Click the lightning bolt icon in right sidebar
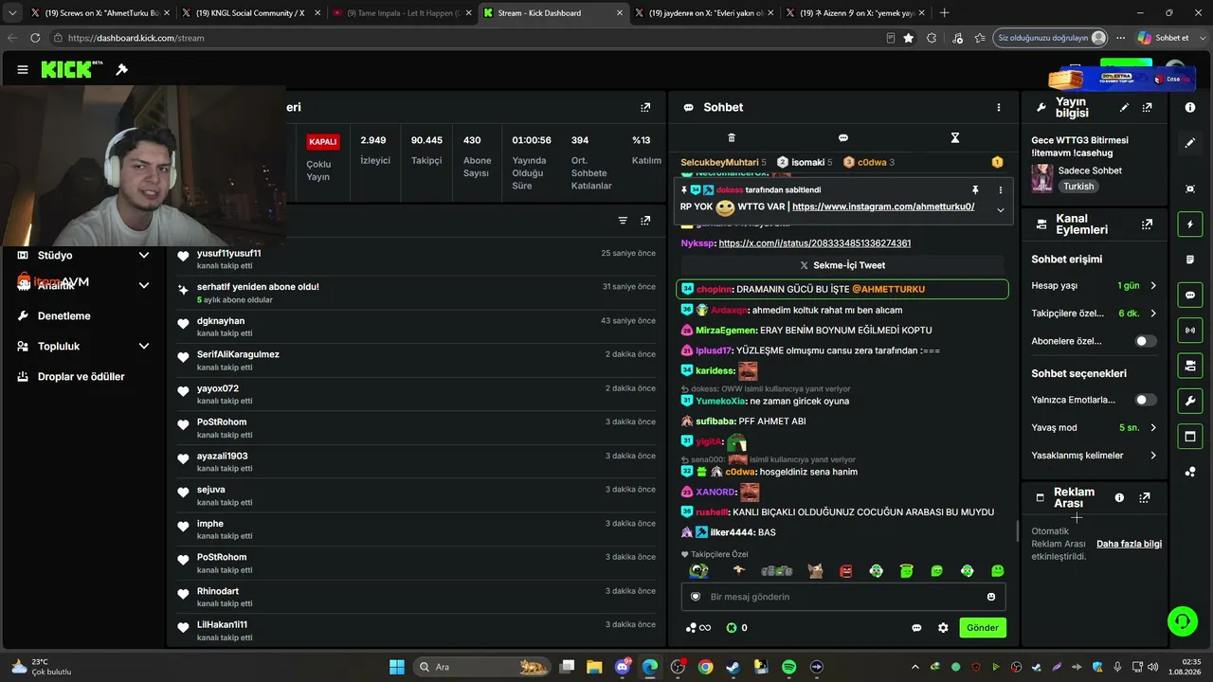The height and width of the screenshot is (682, 1213). [x=1190, y=224]
